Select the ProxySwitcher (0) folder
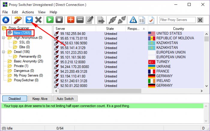This screenshot has width=210, height=131. point(26,80)
